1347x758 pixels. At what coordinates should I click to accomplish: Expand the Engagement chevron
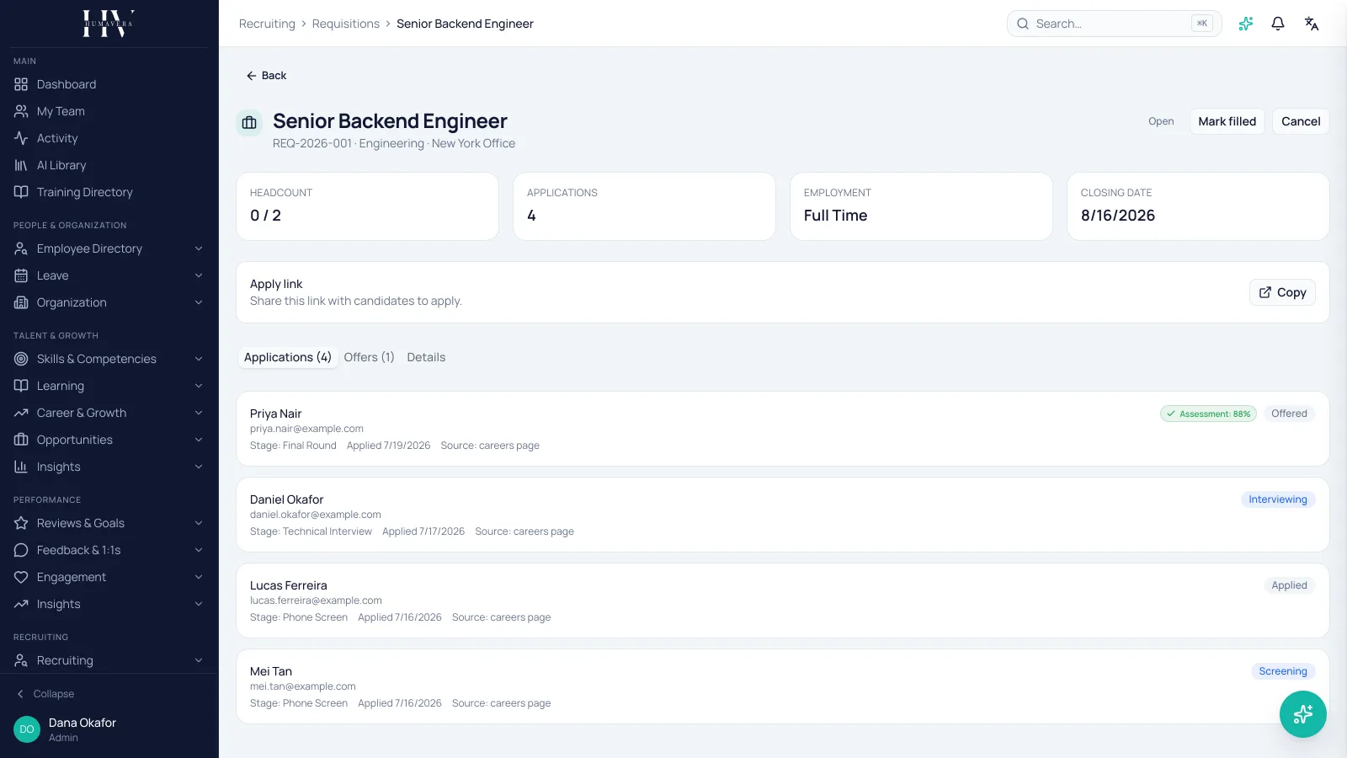(x=199, y=577)
